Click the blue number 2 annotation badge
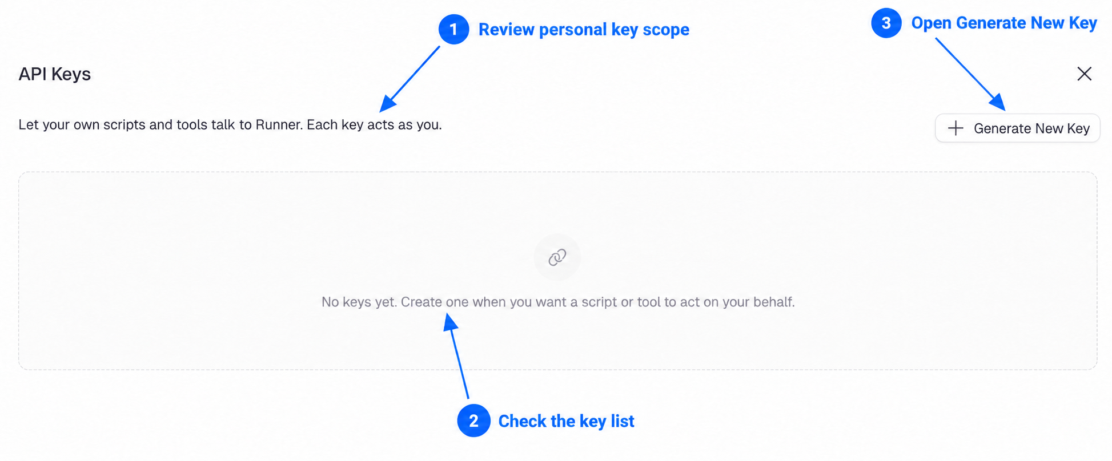1112x461 pixels. [x=473, y=421]
